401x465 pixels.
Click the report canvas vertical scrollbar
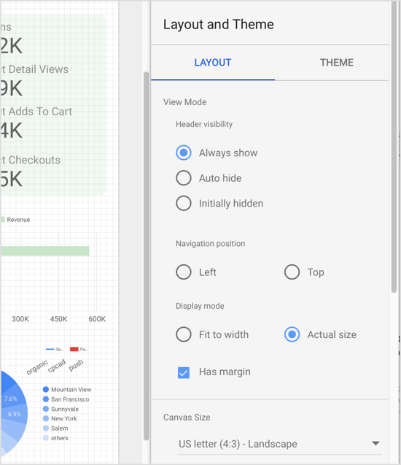(x=146, y=255)
